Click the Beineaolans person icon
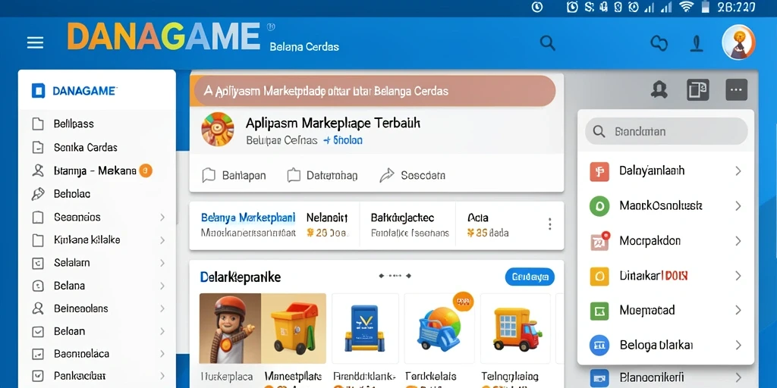The image size is (777, 388). pos(38,308)
